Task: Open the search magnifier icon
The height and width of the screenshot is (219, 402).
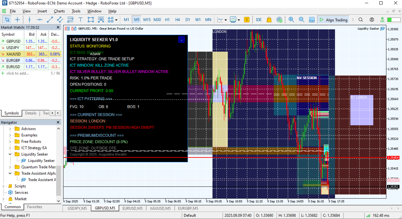Action: 361,19
